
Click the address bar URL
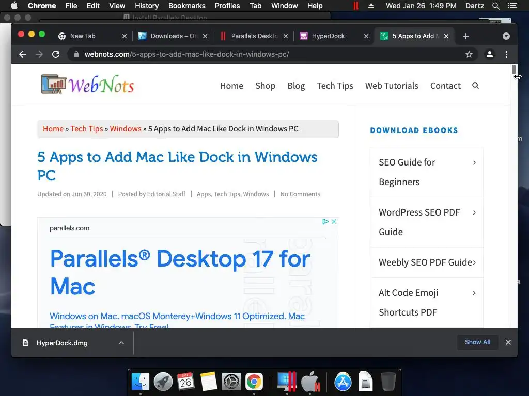186,54
